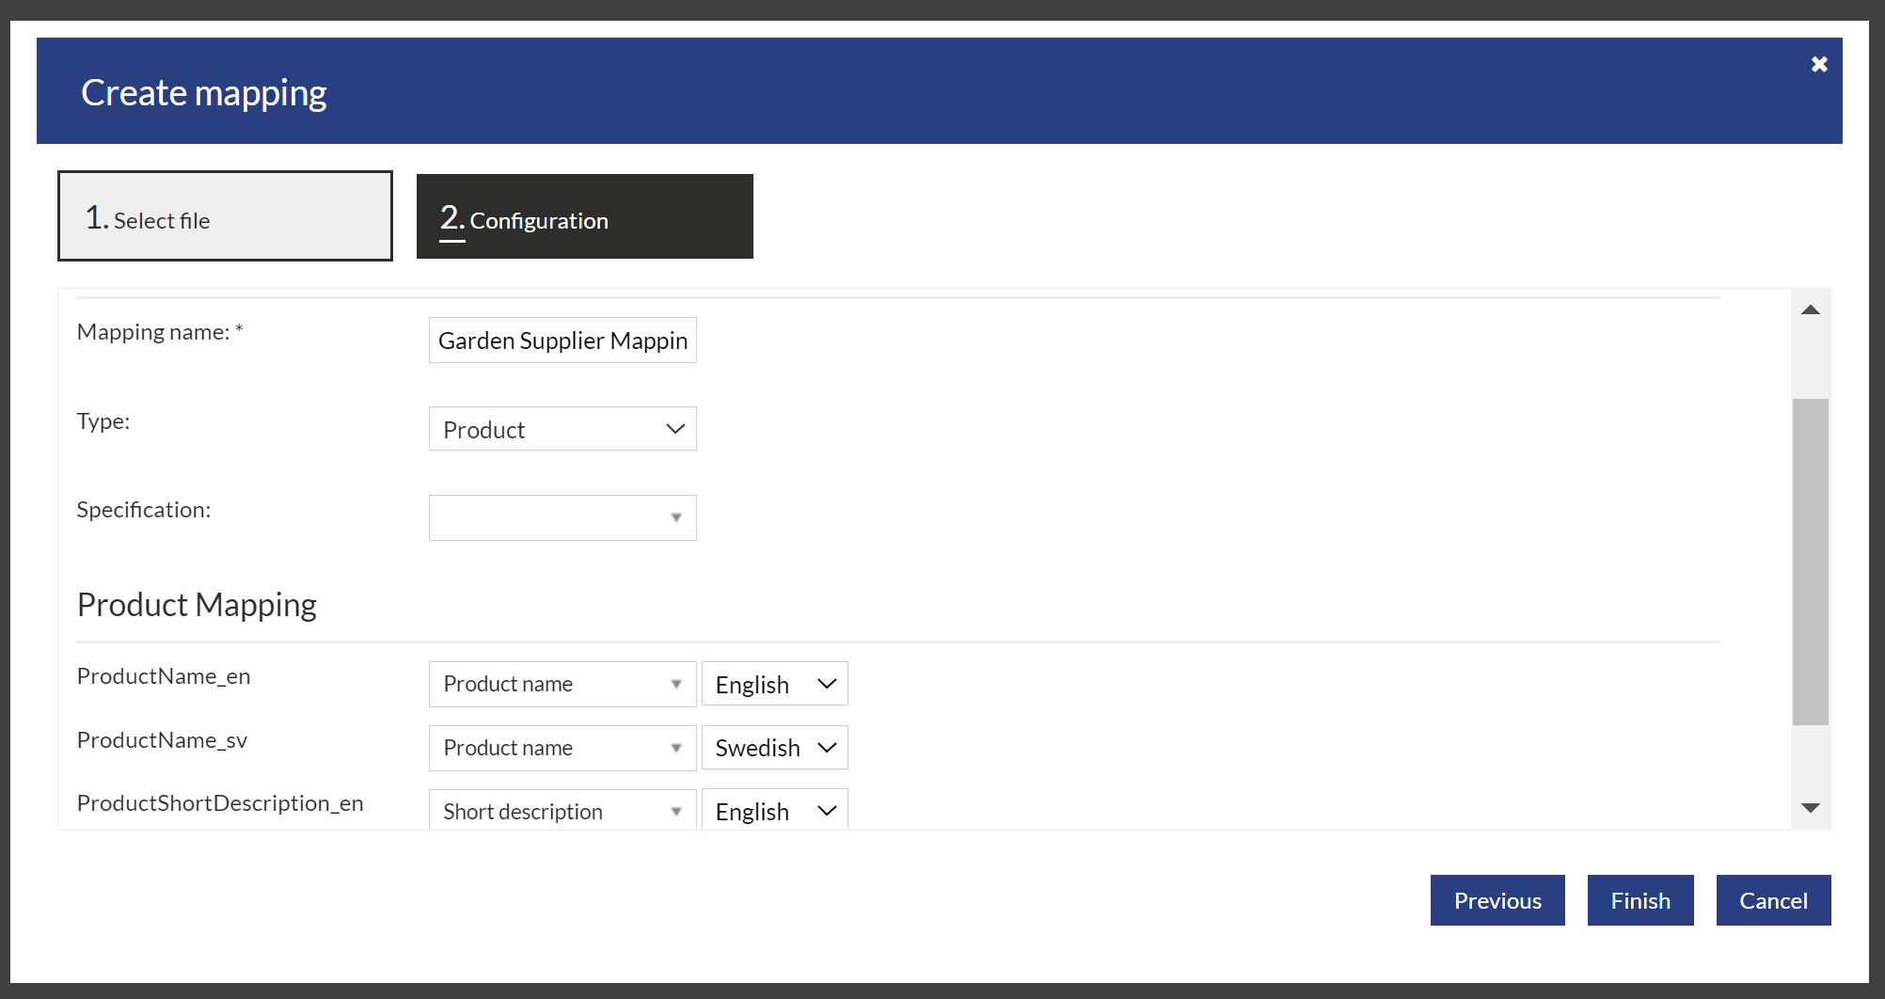1885x999 pixels.
Task: Click the Create mapping title
Action: click(x=204, y=93)
